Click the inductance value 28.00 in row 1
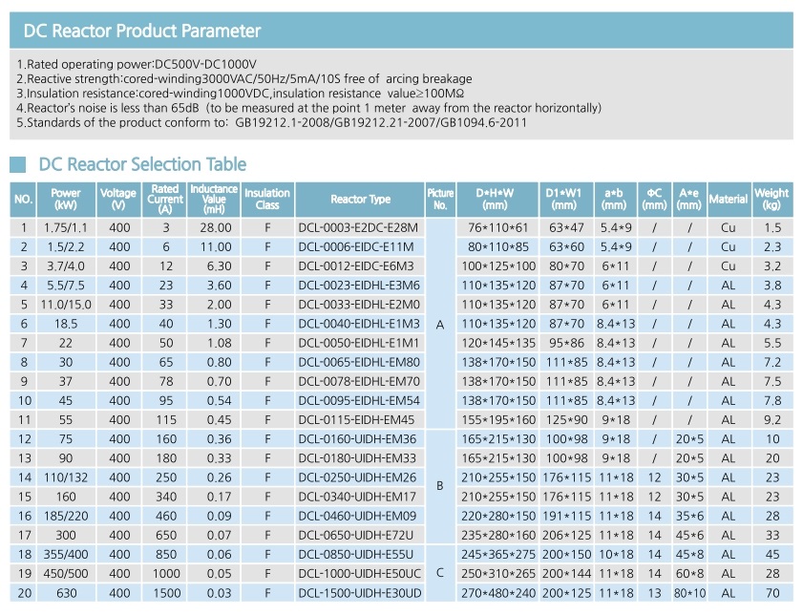803x615 pixels. (216, 228)
